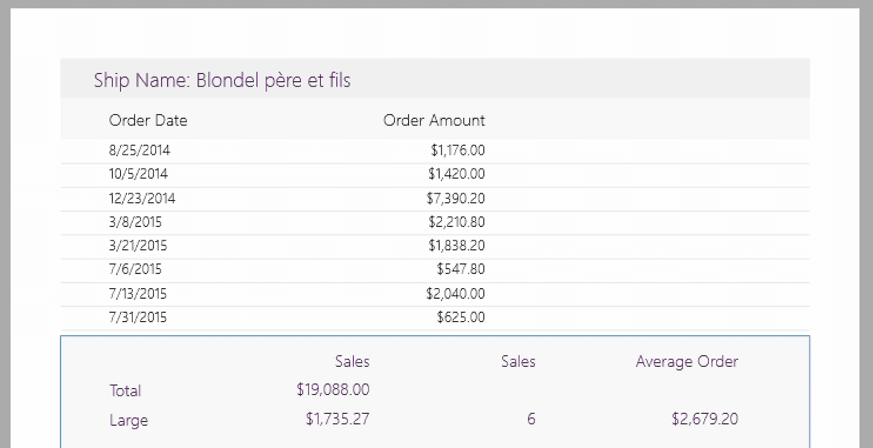Click the 12/23/2014 order date cell
This screenshot has height=448, width=873.
(x=142, y=198)
